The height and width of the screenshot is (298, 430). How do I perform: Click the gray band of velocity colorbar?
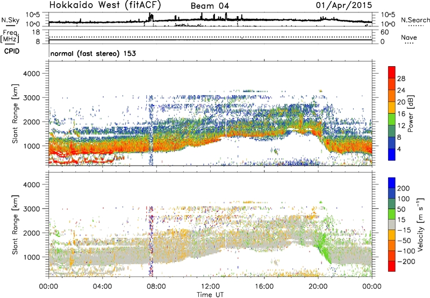pos(392,225)
